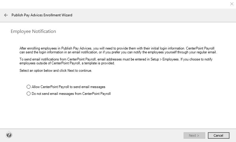
Task: Click the paragraph beginning 'To send email notifications'
Action: click(115, 61)
